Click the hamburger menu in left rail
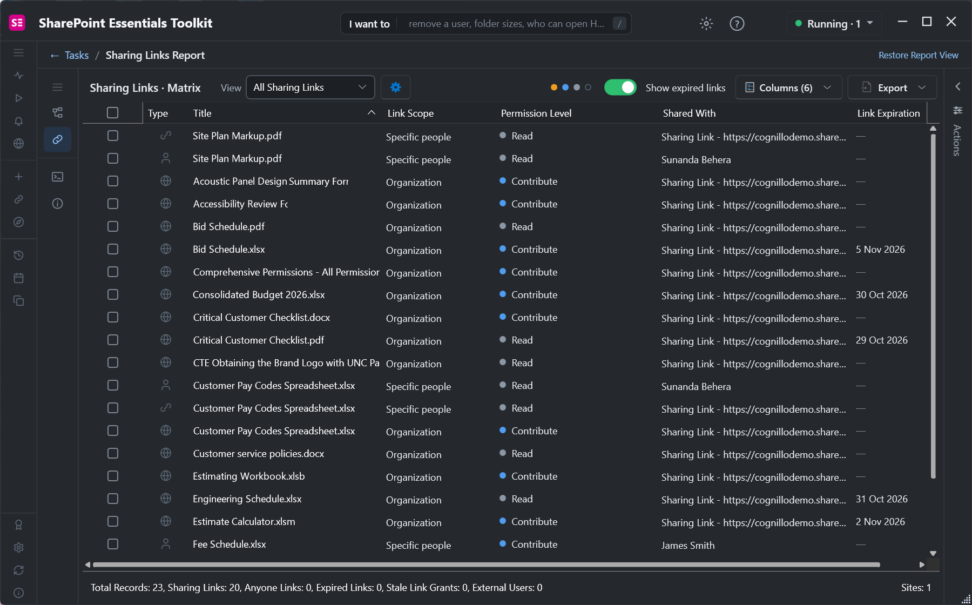 tap(19, 53)
